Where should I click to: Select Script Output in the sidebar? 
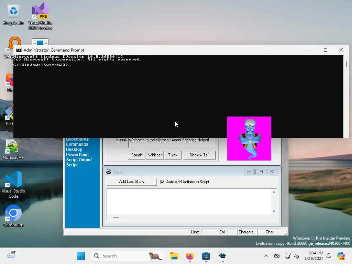click(79, 160)
